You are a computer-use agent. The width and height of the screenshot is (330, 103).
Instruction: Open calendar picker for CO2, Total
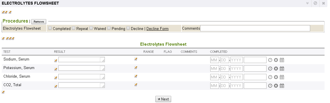(x=282, y=86)
